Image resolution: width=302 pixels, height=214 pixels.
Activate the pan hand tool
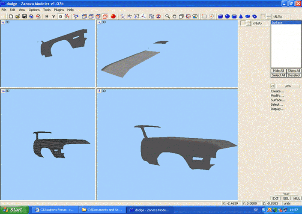coord(174,16)
